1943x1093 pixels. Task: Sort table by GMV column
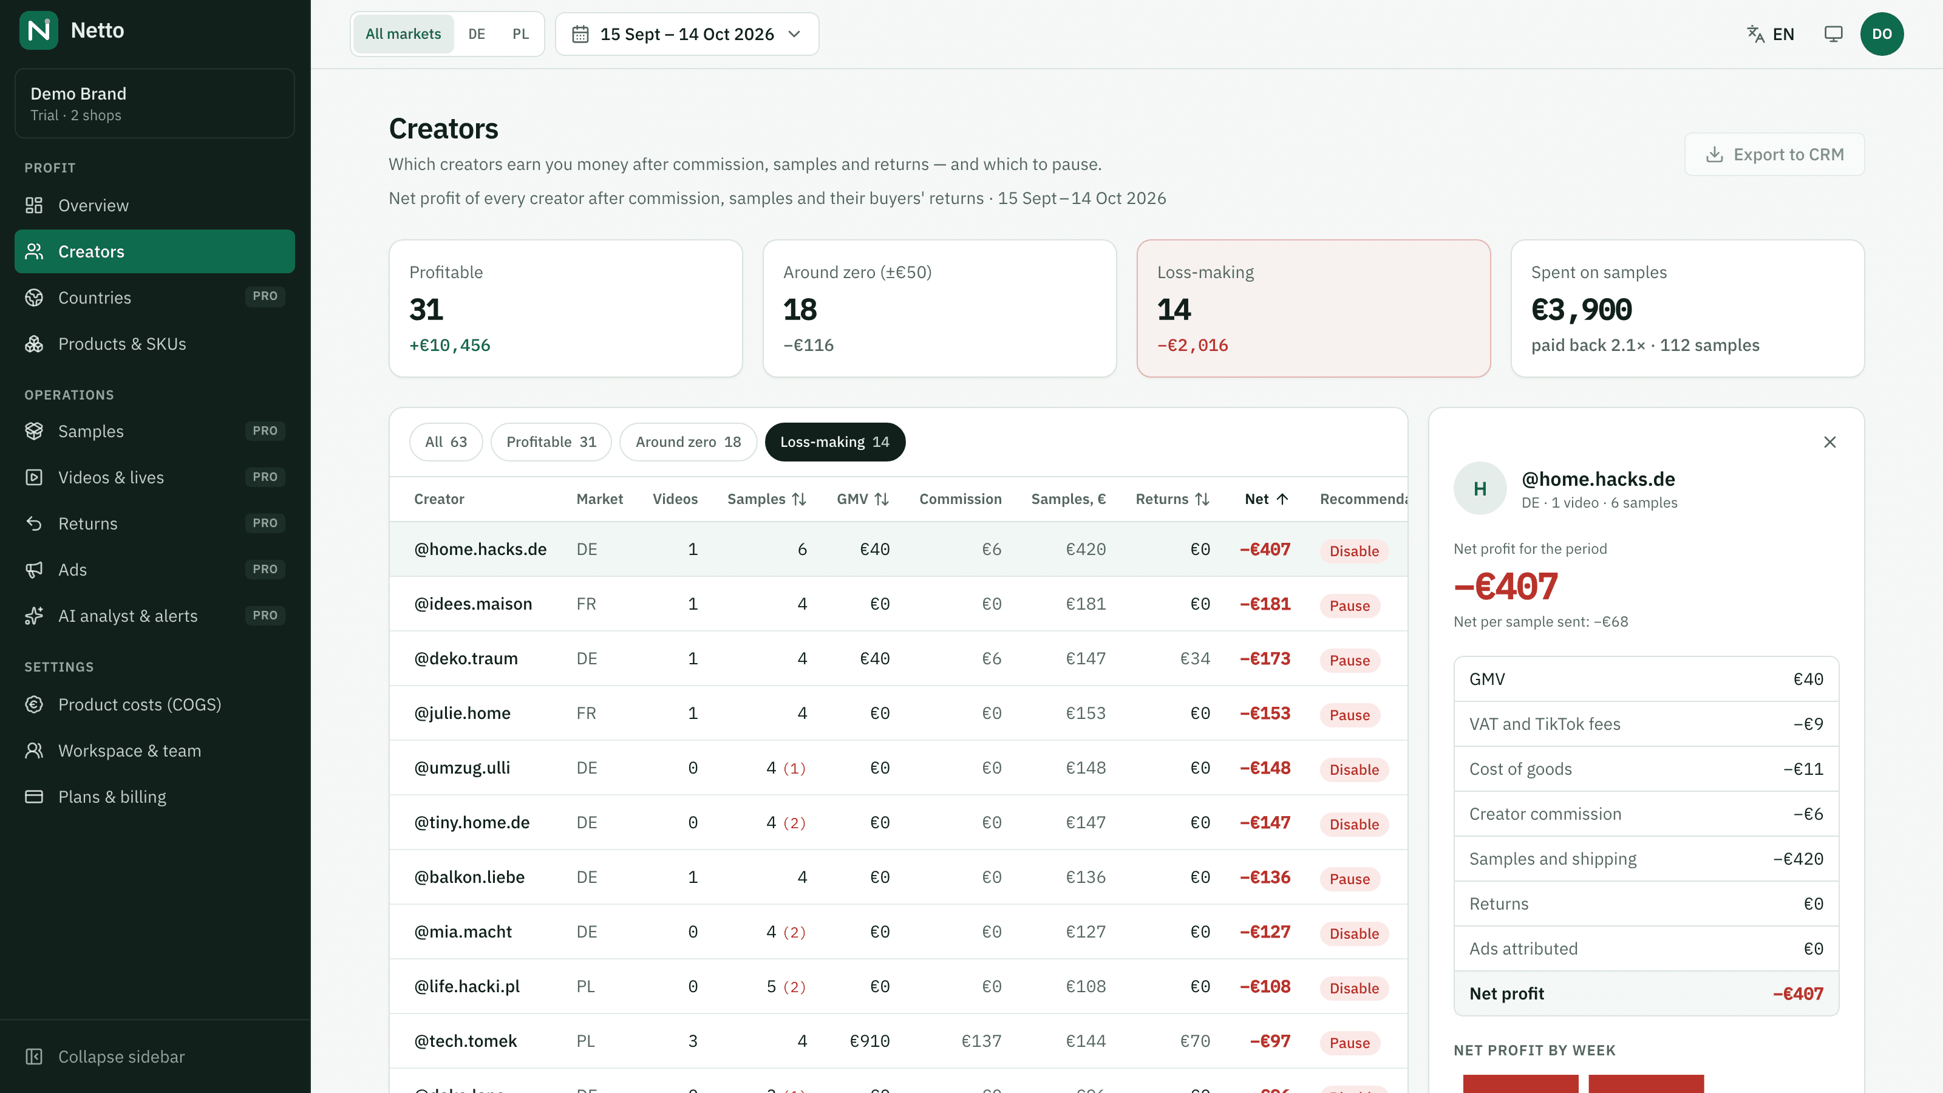863,499
